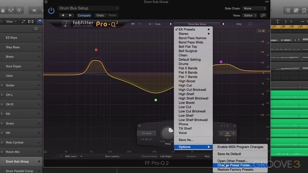The image size is (308, 173).
Task: Open the list editors icon in toolbar
Action: coord(288,11)
